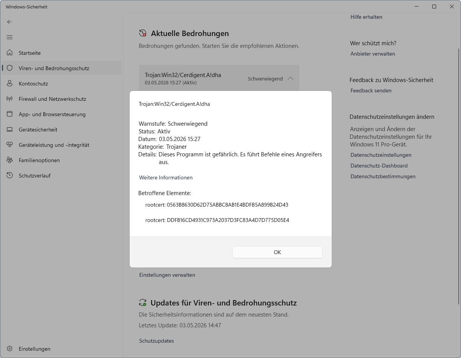461x358 pixels.
Task: Select Viren- und Bedrohungsschutz menu item
Action: point(62,68)
